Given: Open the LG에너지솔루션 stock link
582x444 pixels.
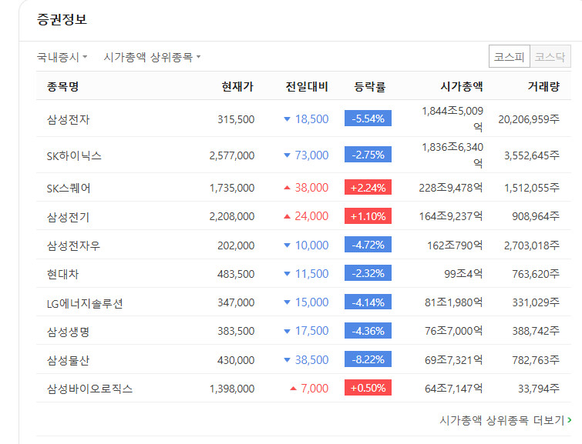Looking at the screenshot, I should pyautogui.click(x=85, y=303).
